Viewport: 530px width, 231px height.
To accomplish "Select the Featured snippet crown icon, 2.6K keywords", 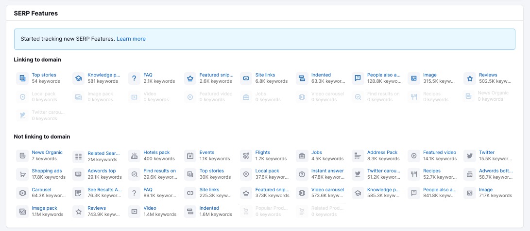I will (190, 78).
